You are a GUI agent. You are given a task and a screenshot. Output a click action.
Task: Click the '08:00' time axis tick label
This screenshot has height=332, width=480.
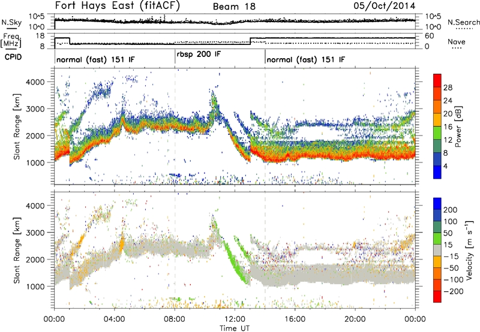click(175, 319)
